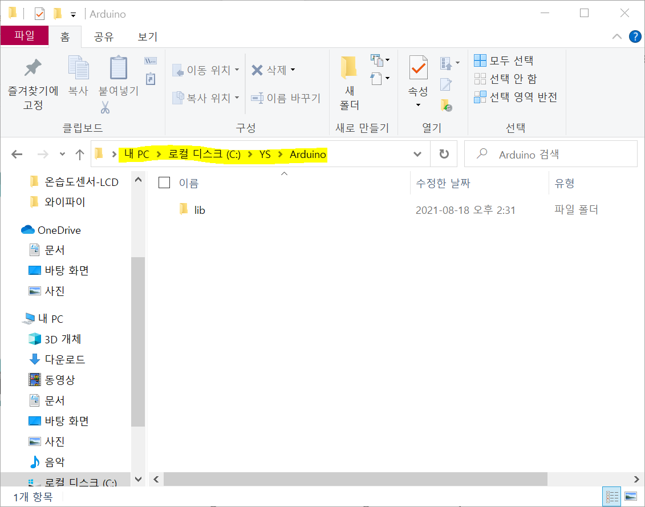Screen dimensions: 645x507
Task: Open the address bar history dropdown
Action: point(417,155)
